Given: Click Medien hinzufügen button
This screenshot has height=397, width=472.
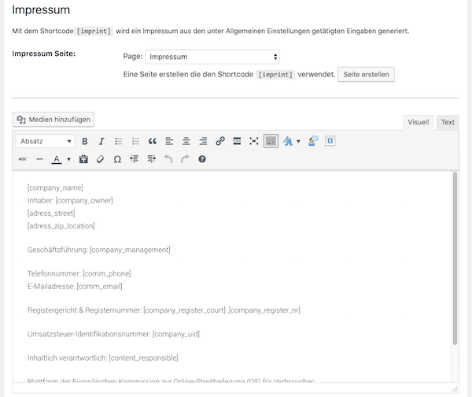Looking at the screenshot, I should tap(53, 120).
